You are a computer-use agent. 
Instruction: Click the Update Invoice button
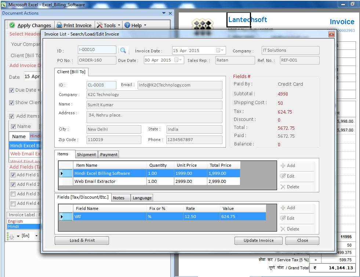[258, 240]
